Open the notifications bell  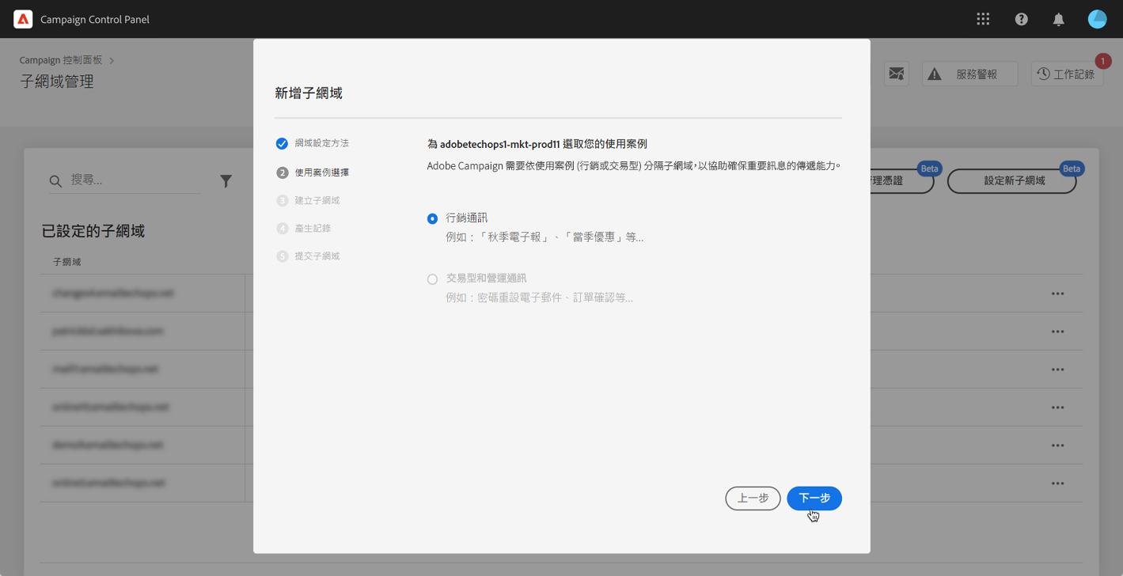1058,19
